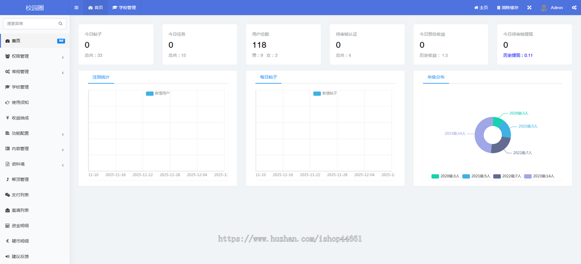The width and height of the screenshot is (581, 264).
Task: Click the 历史提现：0.11 link
Action: coord(518,55)
